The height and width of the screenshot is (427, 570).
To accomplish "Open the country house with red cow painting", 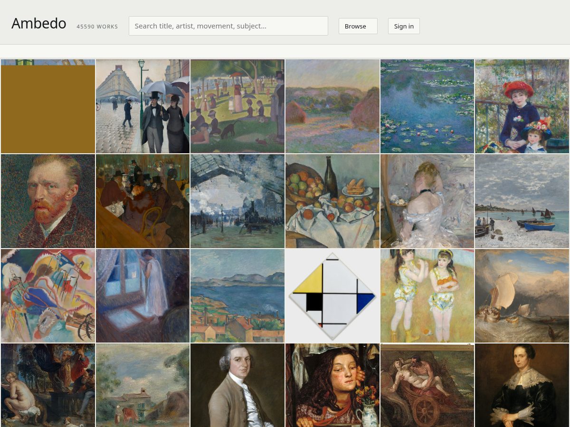I will pos(142,385).
